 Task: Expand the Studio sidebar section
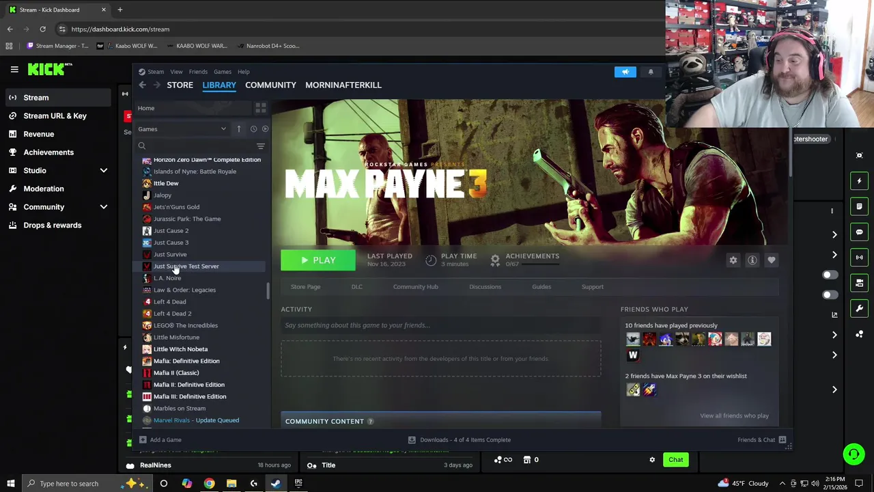point(104,170)
